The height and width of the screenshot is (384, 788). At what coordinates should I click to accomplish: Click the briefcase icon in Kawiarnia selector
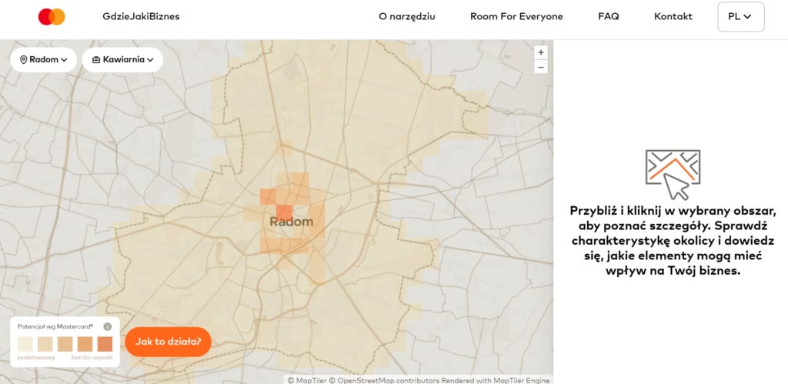coord(96,60)
